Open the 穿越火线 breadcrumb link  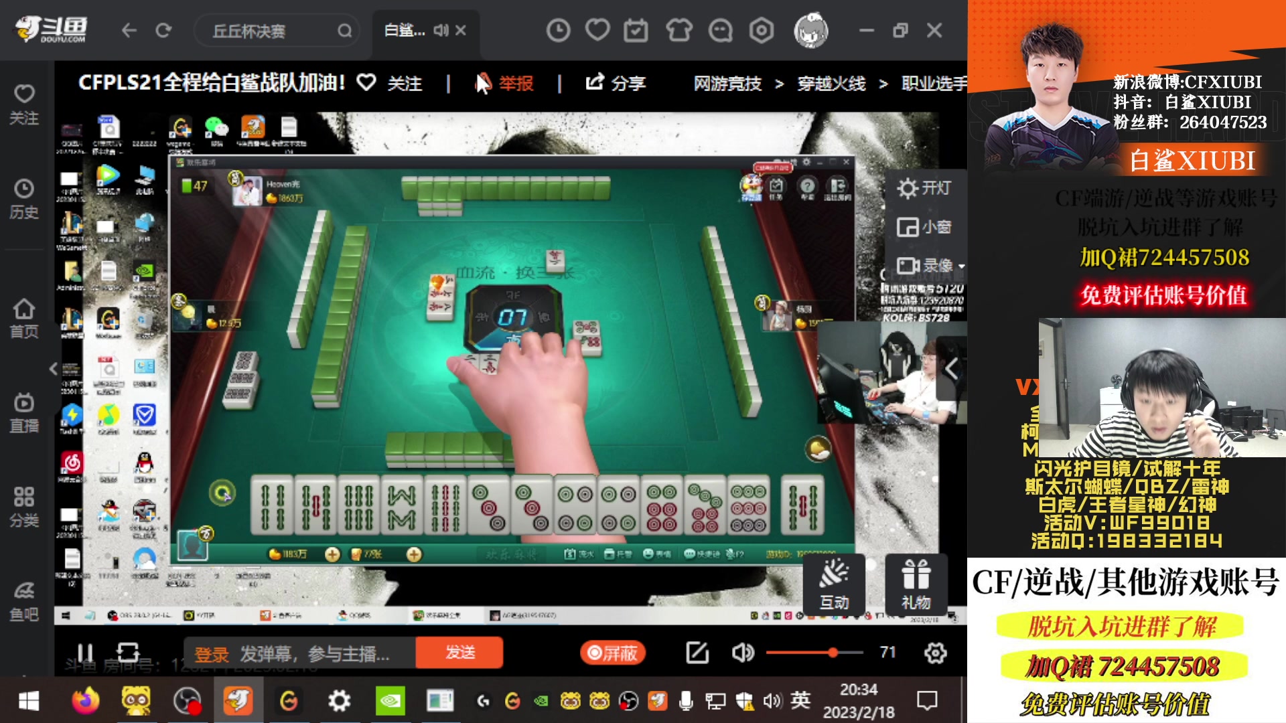pos(831,83)
